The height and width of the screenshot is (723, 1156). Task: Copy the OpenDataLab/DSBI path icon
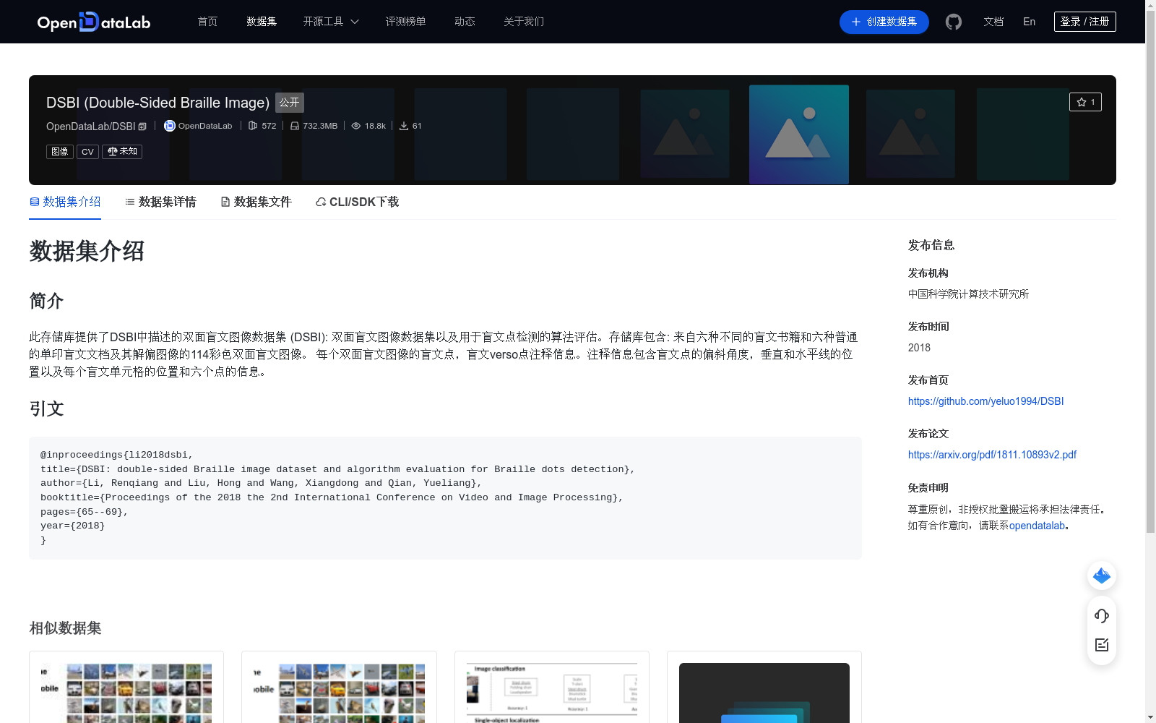coord(142,127)
